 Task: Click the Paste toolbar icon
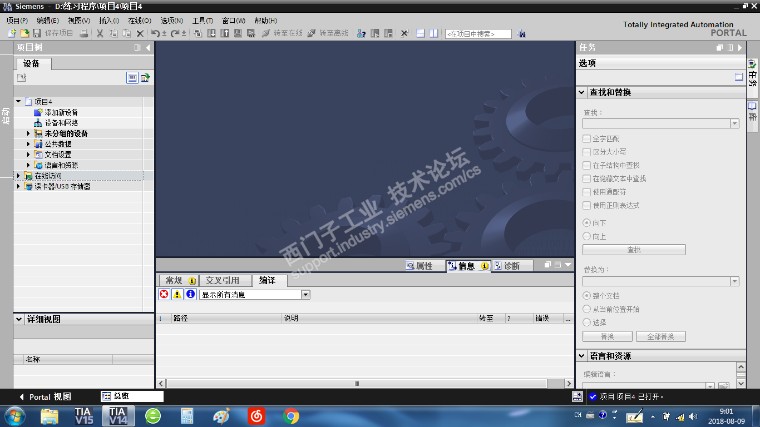pyautogui.click(x=126, y=33)
